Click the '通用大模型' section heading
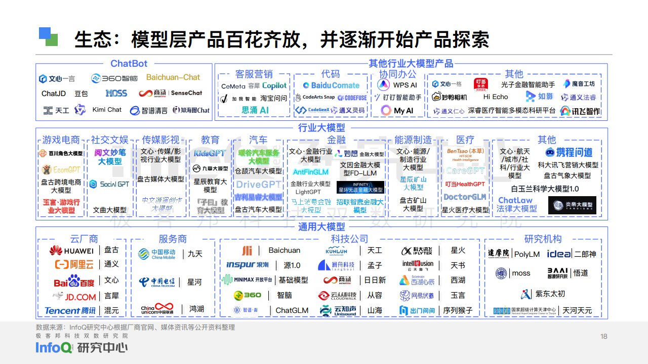Image resolution: width=648 pixels, height=364 pixels. [x=321, y=226]
